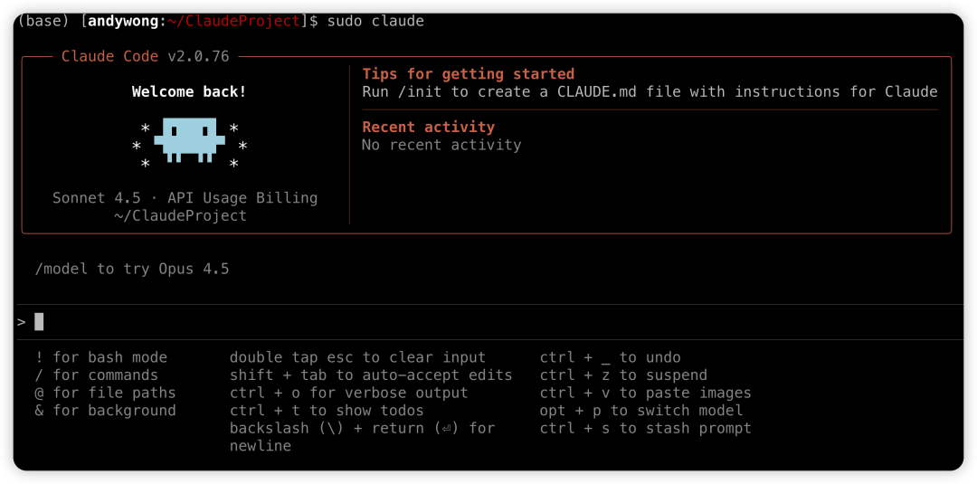Click the 'Welcome back!' greeting

pyautogui.click(x=189, y=91)
